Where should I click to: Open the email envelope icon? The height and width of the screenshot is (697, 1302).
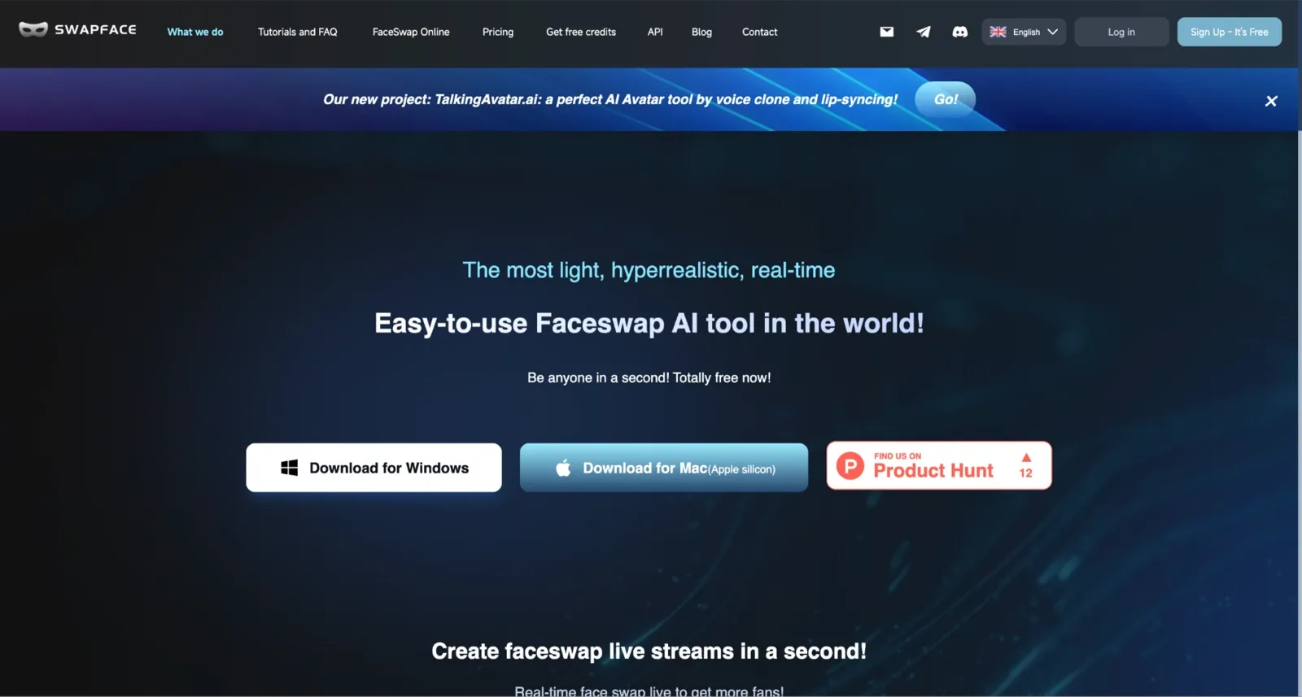click(x=887, y=32)
